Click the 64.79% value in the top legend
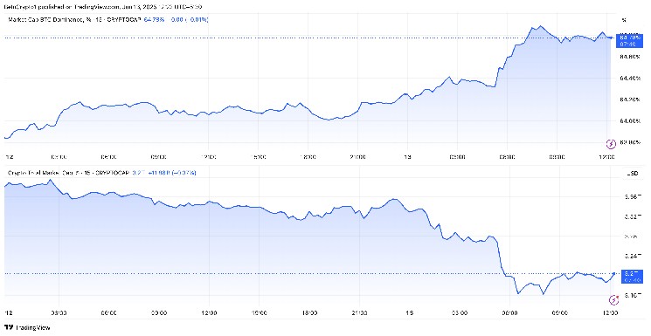This screenshot has height=336, width=651. (154, 19)
